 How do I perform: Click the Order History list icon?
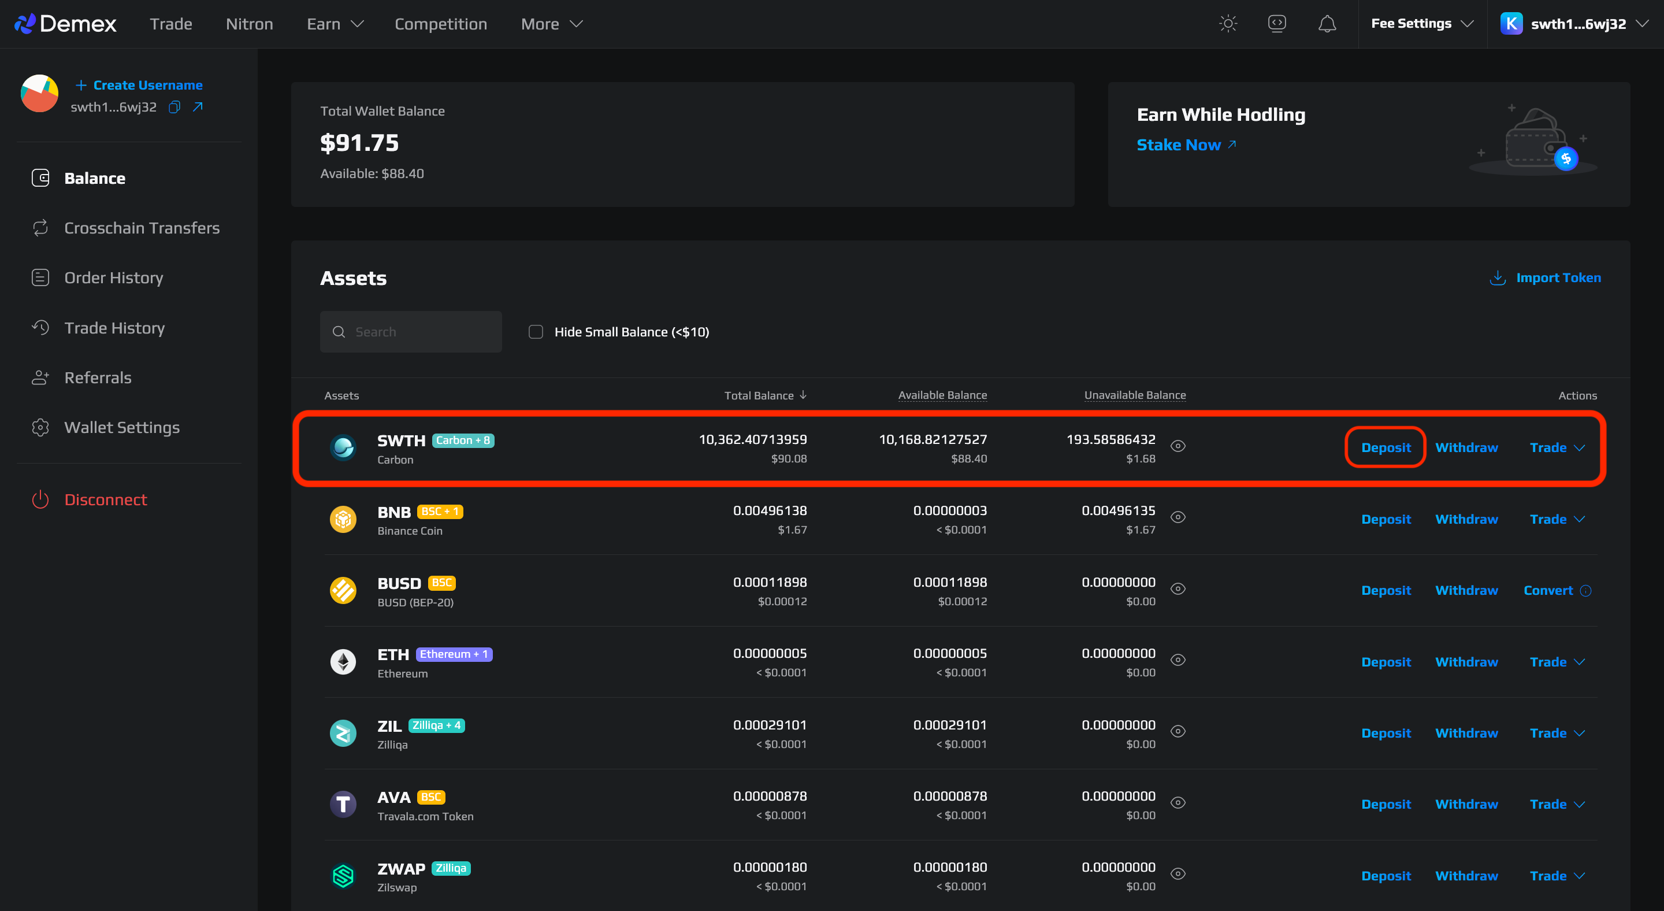[40, 278]
